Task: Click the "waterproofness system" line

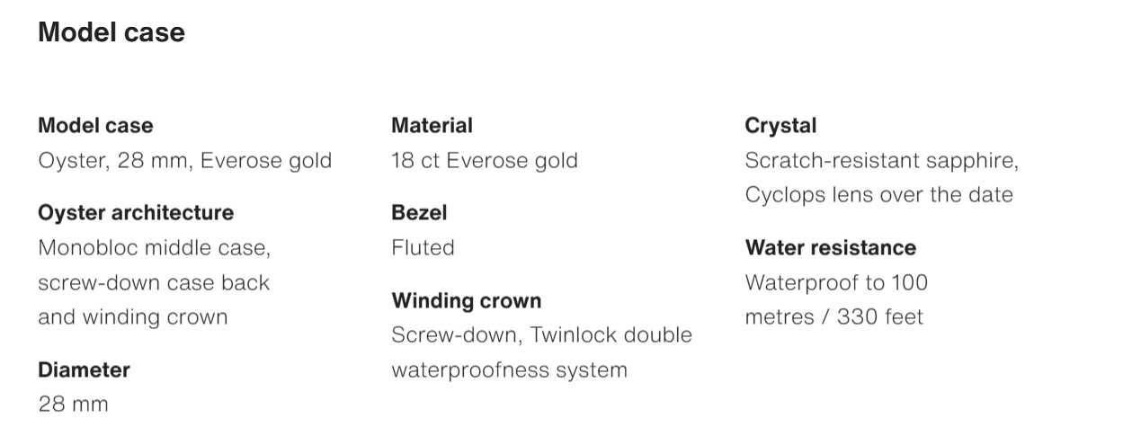Action: (x=509, y=369)
